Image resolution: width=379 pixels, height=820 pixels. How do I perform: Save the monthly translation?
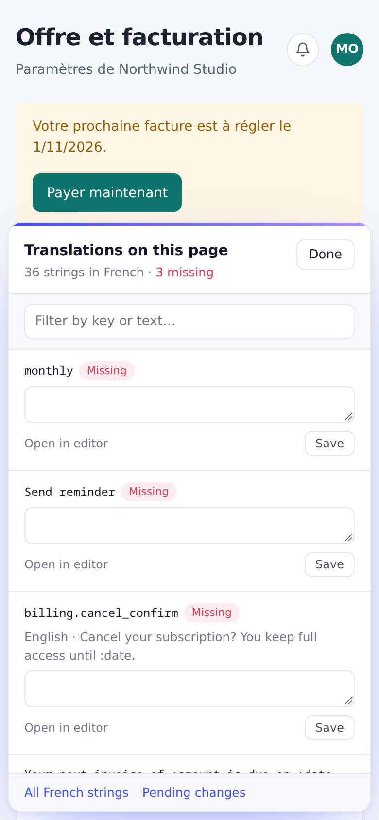click(x=329, y=444)
